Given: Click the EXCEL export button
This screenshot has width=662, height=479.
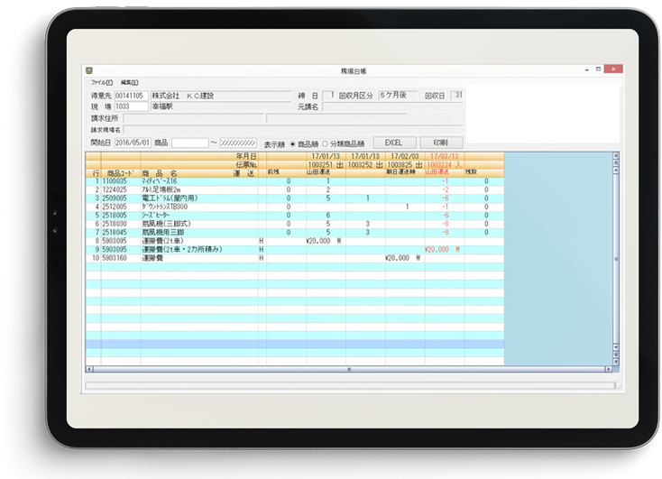Looking at the screenshot, I should (x=394, y=143).
